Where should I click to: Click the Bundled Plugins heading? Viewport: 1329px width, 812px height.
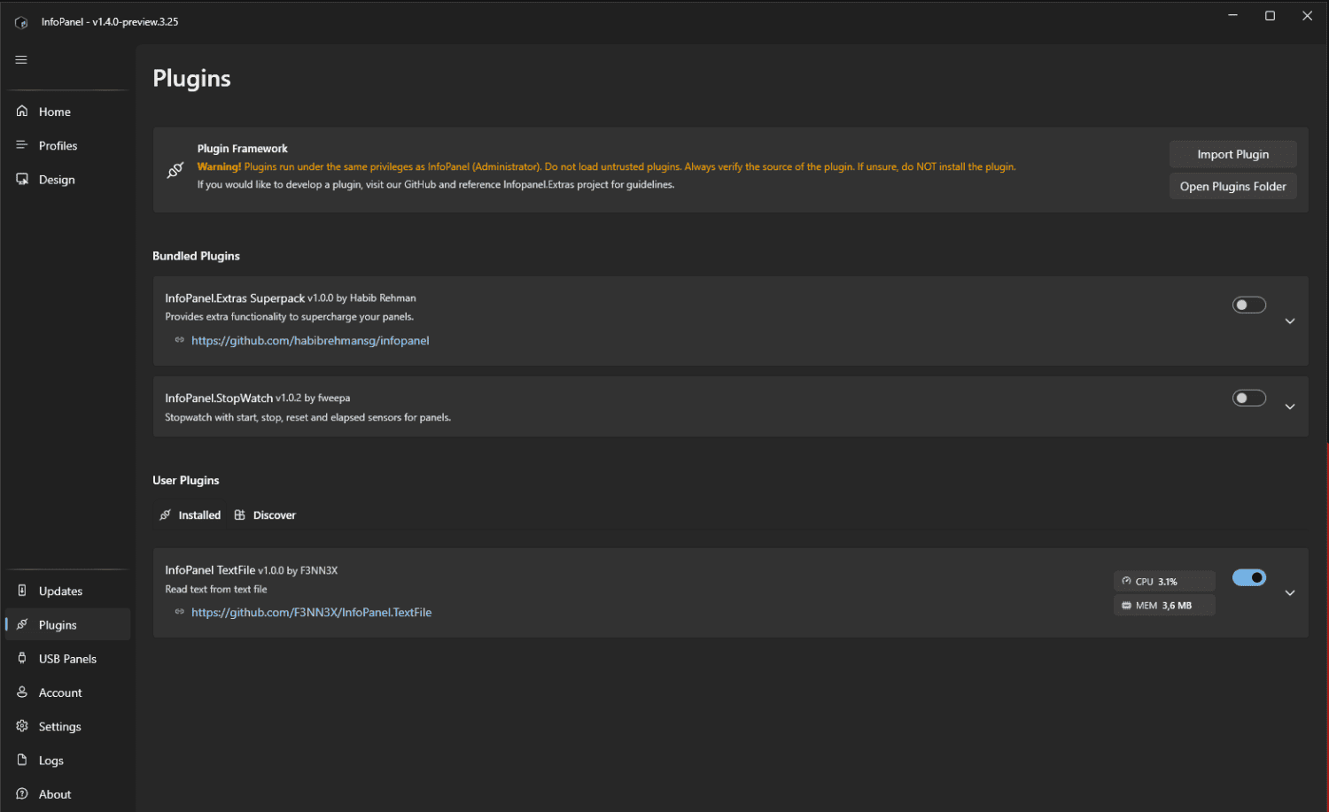(x=196, y=256)
